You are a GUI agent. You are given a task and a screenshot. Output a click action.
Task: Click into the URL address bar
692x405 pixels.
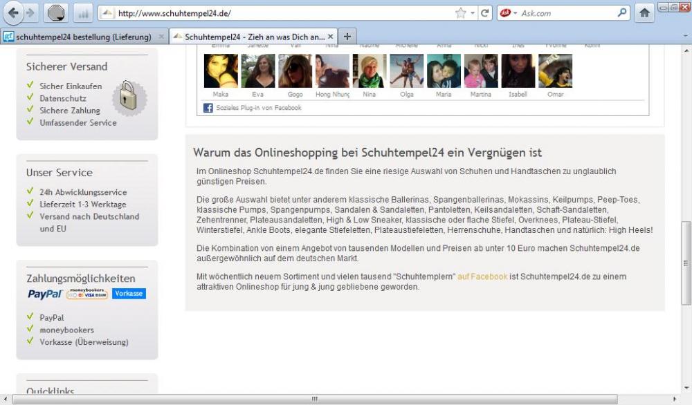pyautogui.click(x=282, y=13)
